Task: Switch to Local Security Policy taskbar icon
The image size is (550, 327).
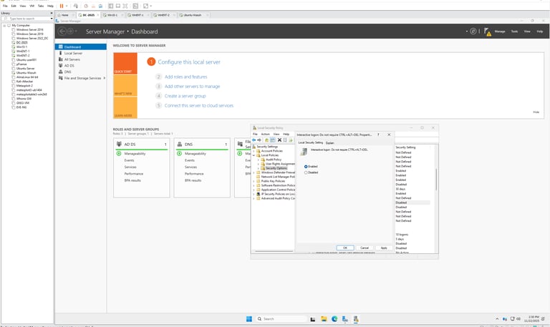Action: click(x=356, y=319)
